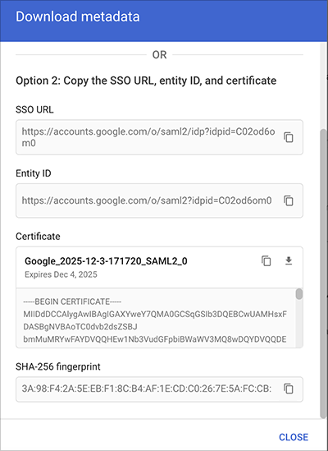Click the OR divider text

pos(159,55)
